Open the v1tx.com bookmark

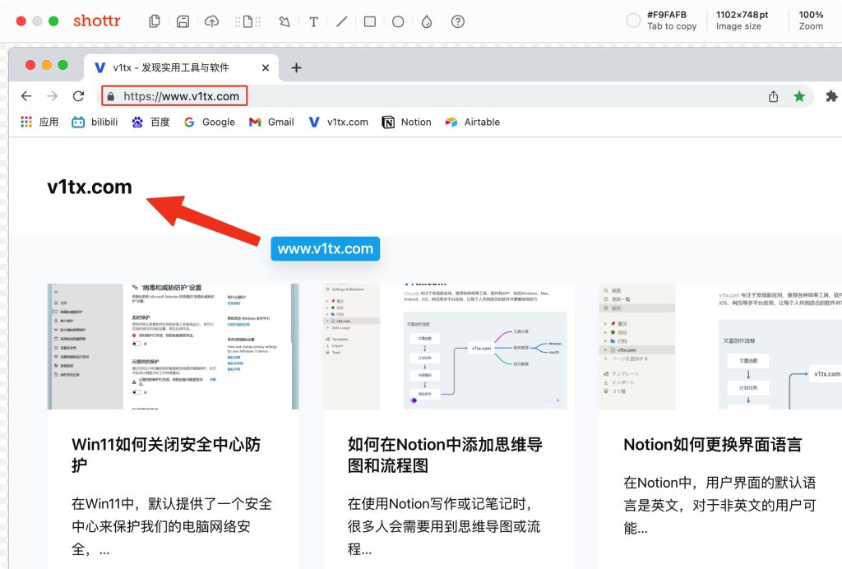click(338, 122)
